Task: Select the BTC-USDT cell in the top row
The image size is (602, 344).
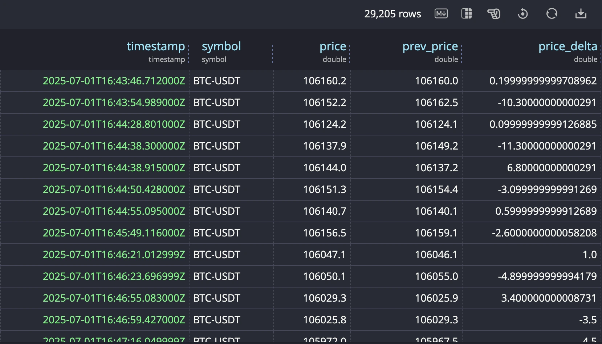Action: coord(217,81)
